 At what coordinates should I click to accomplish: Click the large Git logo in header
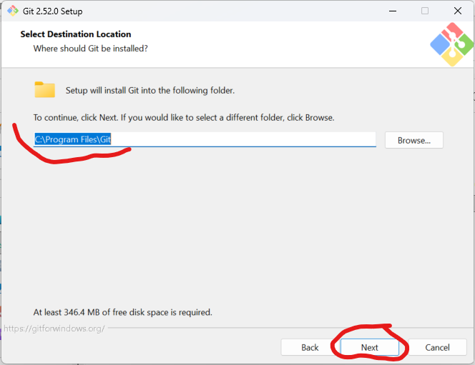click(451, 44)
